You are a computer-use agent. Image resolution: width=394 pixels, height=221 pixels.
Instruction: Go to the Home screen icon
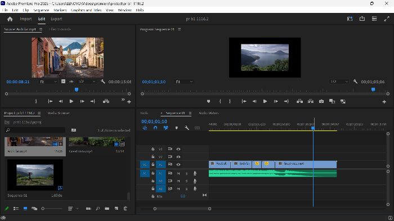10,19
